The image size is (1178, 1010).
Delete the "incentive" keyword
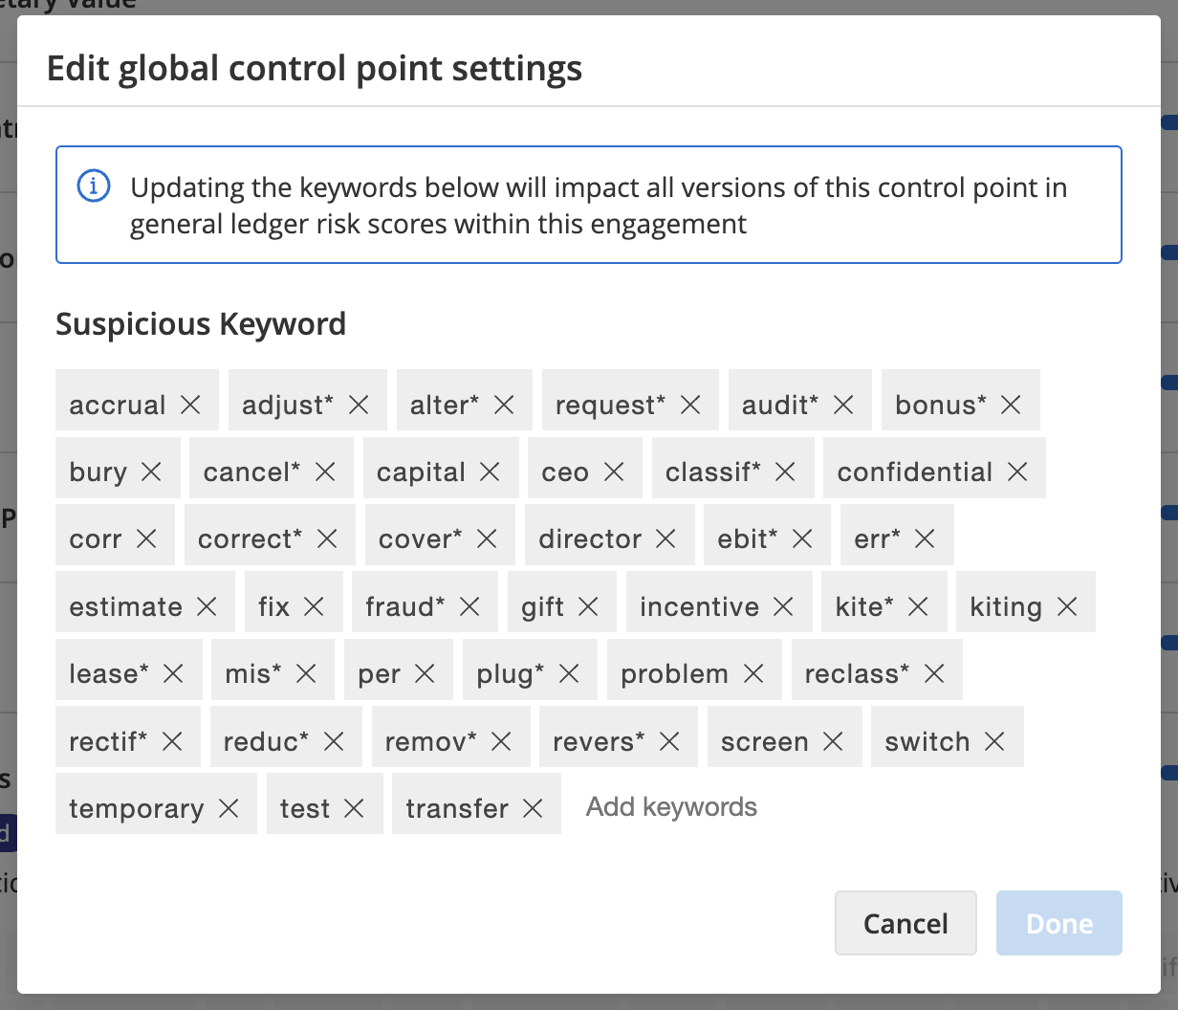[784, 605]
